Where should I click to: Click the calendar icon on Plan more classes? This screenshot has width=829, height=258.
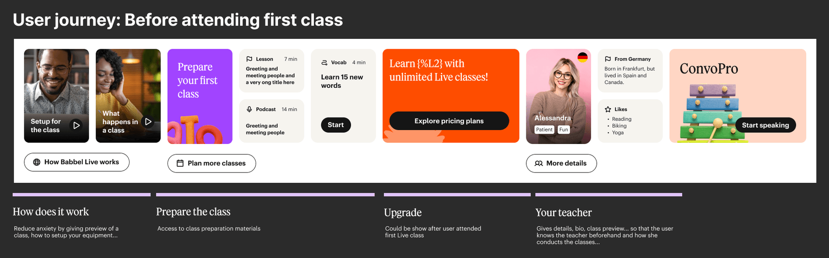click(x=180, y=163)
